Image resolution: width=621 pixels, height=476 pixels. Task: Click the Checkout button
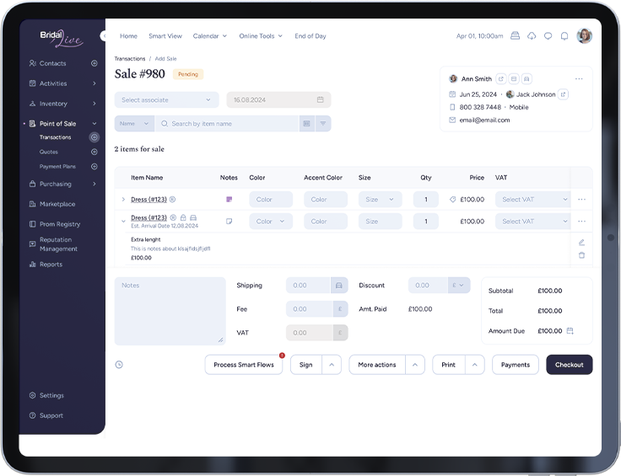tap(570, 365)
